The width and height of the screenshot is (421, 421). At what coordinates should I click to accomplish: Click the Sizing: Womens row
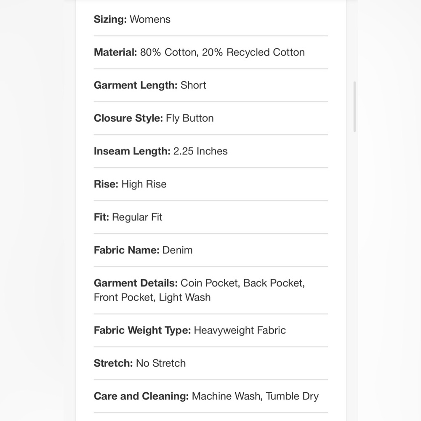211,19
